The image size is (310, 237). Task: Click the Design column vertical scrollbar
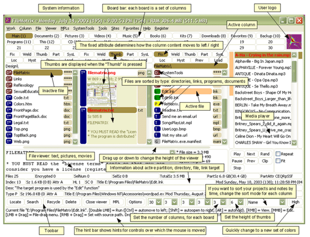pyautogui.click(x=75, y=105)
